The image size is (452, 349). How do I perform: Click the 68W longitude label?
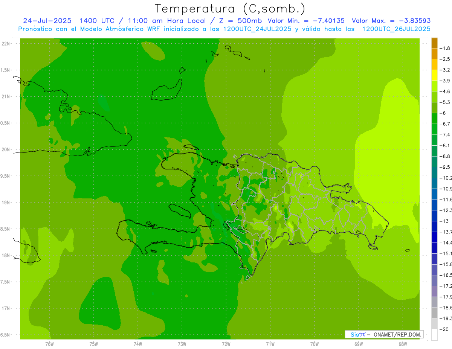click(x=403, y=344)
